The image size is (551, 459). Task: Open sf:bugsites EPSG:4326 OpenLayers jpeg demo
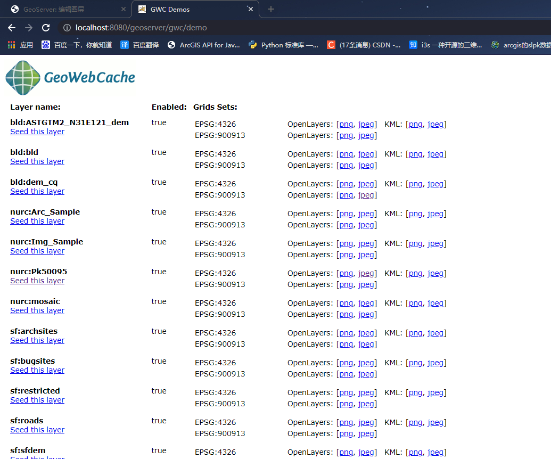coord(366,363)
